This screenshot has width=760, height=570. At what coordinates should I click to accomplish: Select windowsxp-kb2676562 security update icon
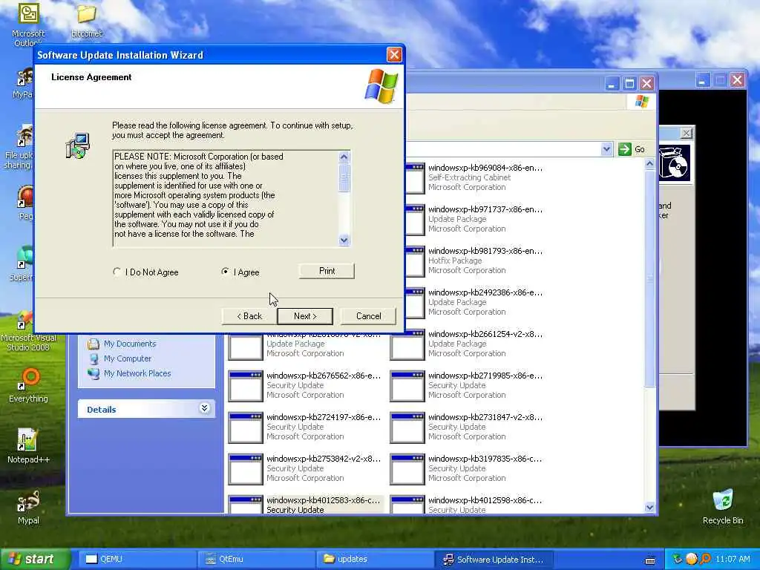pos(246,386)
